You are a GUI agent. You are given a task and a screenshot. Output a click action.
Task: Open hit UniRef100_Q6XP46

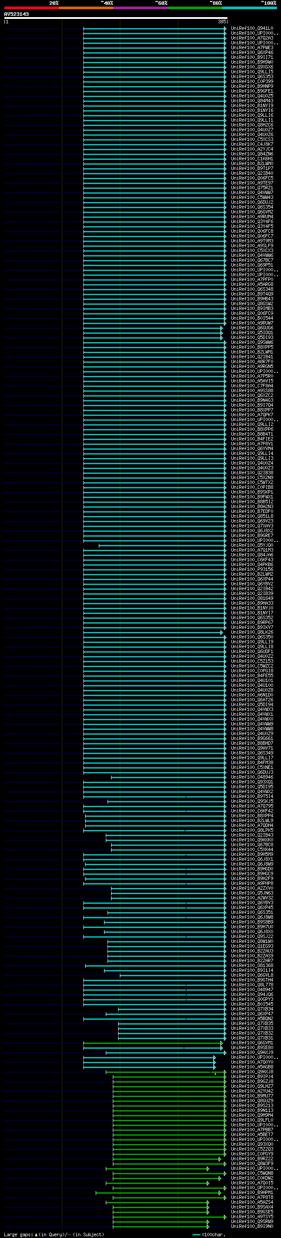click(x=252, y=52)
